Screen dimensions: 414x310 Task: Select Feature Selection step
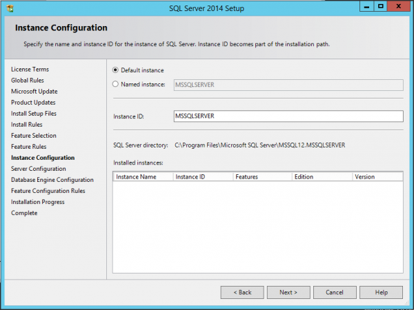34,136
